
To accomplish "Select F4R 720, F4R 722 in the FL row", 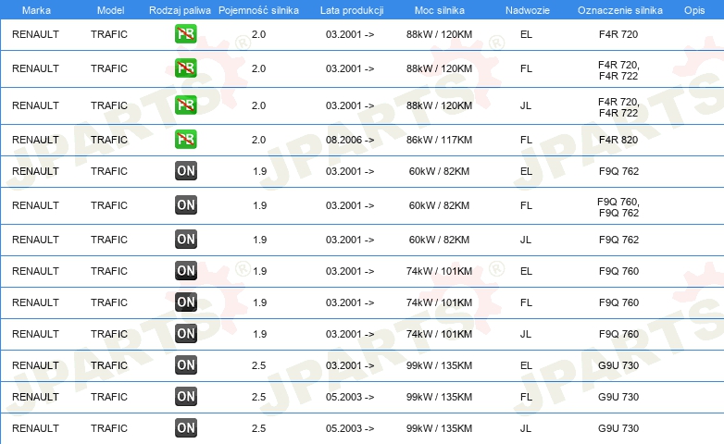I will 618,70.
